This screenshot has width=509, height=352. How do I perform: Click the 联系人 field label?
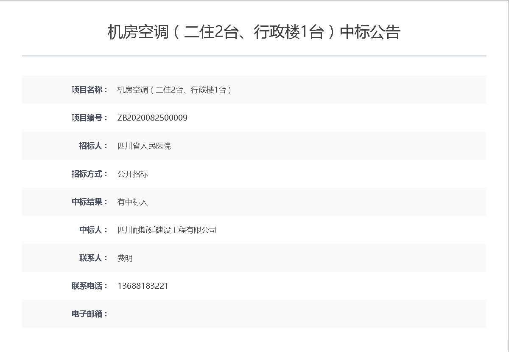(93, 258)
